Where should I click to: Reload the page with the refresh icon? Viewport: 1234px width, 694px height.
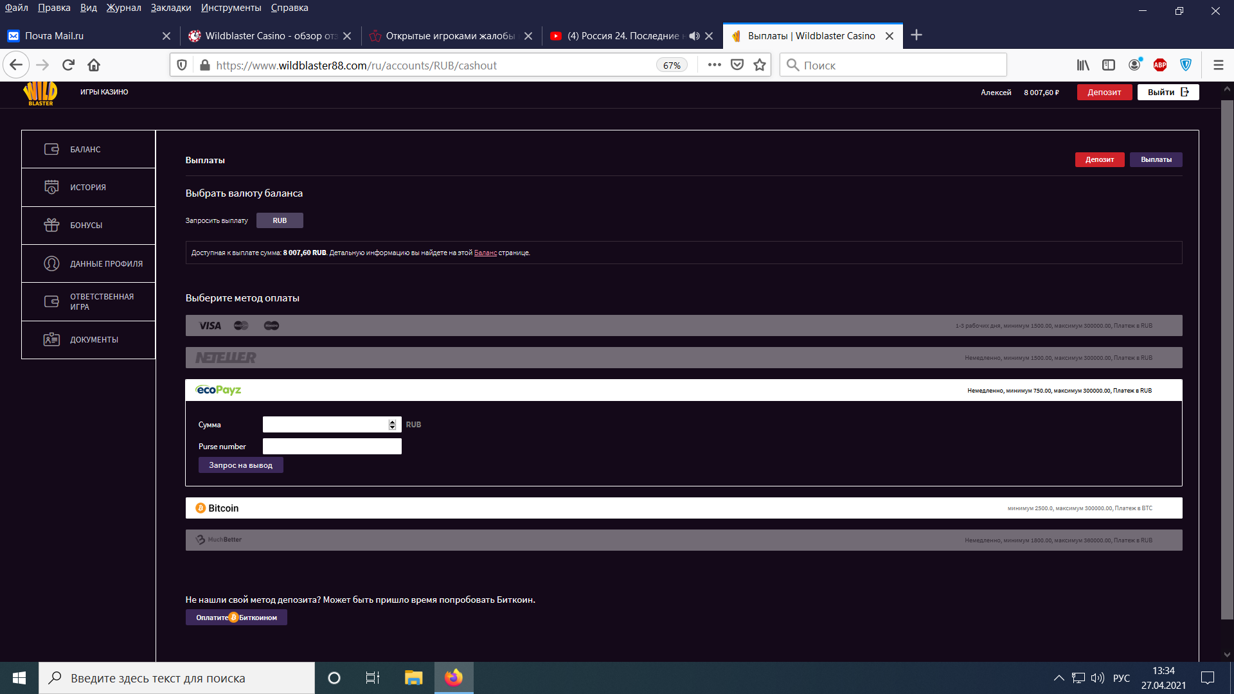click(68, 65)
